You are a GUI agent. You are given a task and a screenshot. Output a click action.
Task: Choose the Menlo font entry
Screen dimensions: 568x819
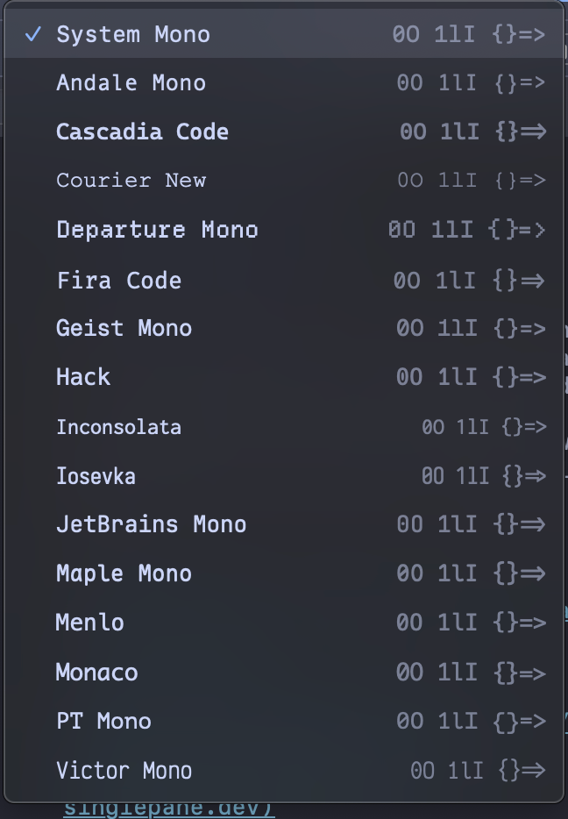coord(89,623)
